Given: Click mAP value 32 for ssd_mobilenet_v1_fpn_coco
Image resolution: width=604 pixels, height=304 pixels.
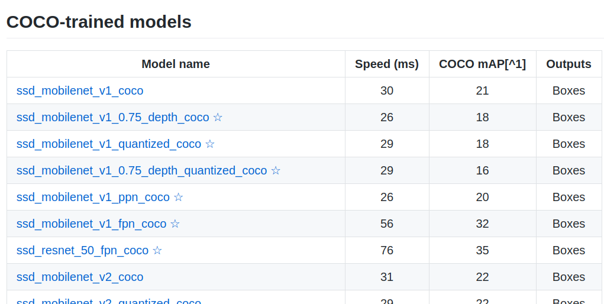Looking at the screenshot, I should coord(482,224).
